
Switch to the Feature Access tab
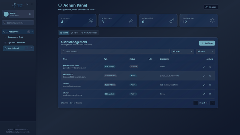[x=89, y=33]
